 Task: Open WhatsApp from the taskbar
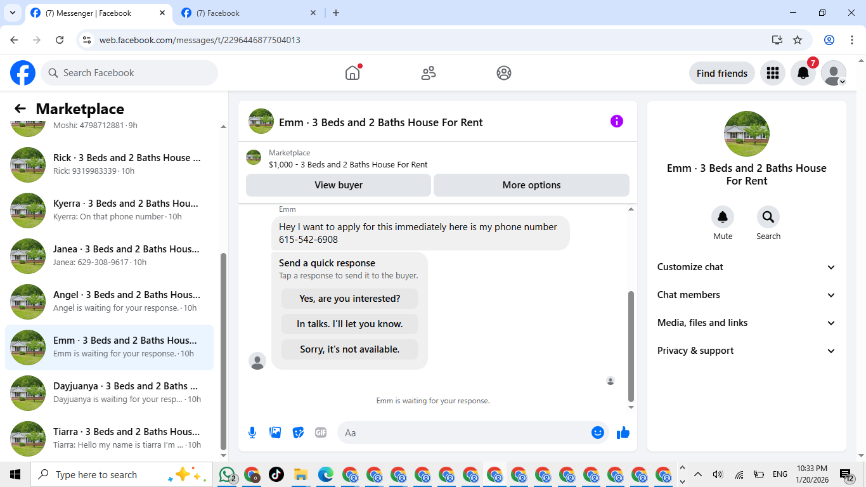point(228,474)
